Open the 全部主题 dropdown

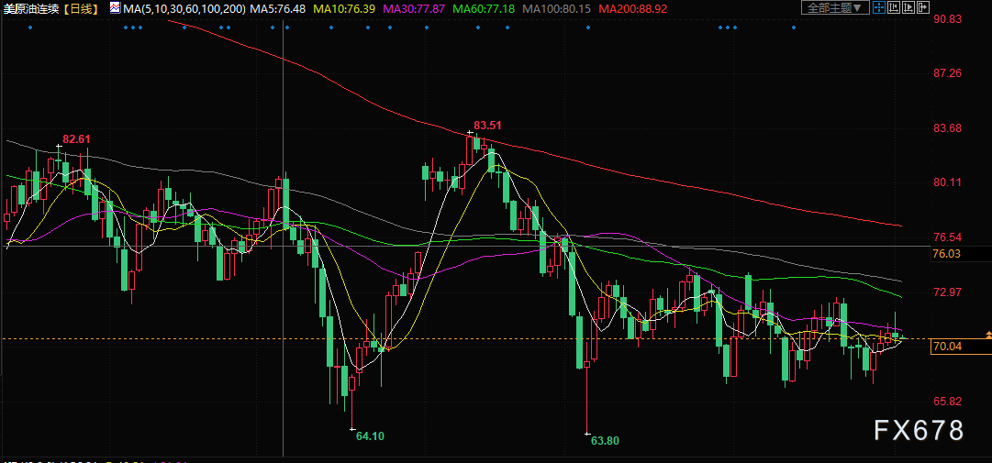(836, 7)
